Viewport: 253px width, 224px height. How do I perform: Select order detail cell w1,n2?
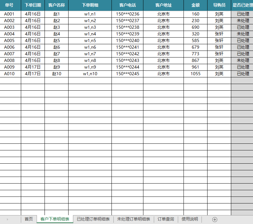point(90,21)
